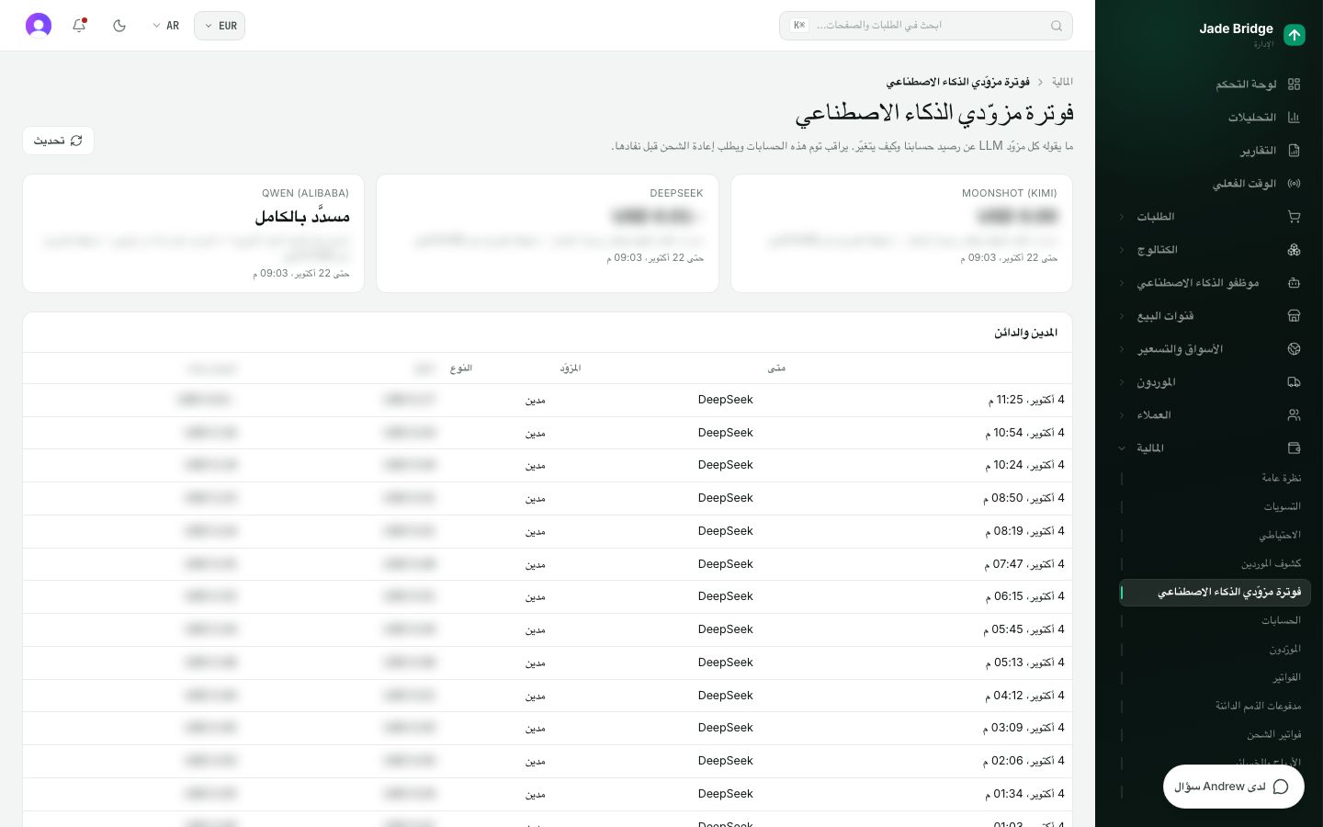Click the customers people icon
Screen dimensions: 1323x827
(1294, 415)
